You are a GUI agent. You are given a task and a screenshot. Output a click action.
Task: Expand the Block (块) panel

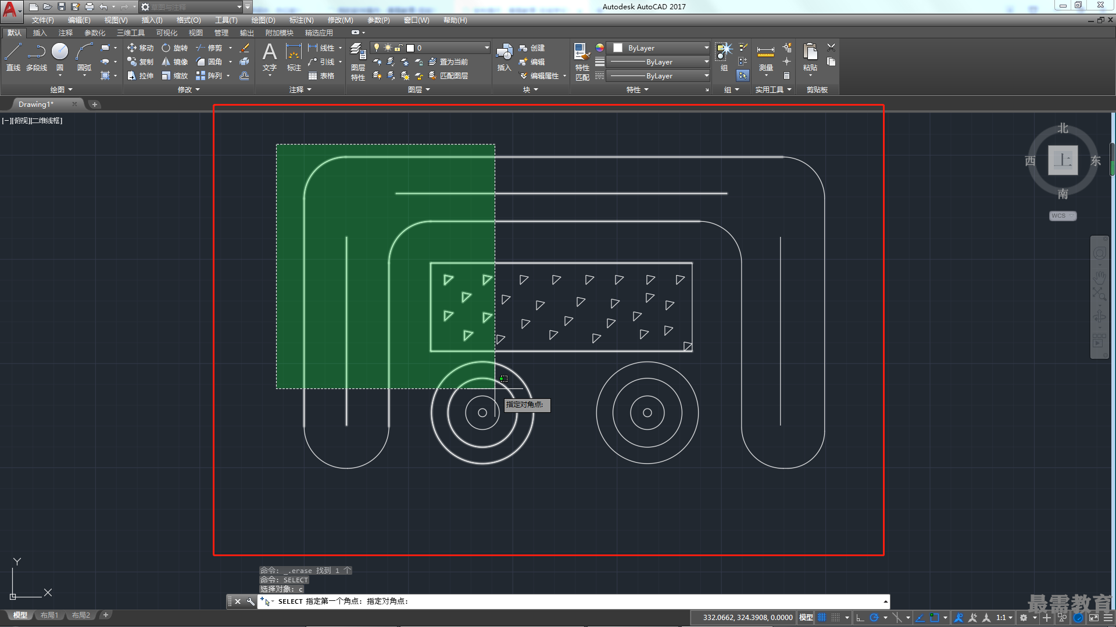point(530,89)
